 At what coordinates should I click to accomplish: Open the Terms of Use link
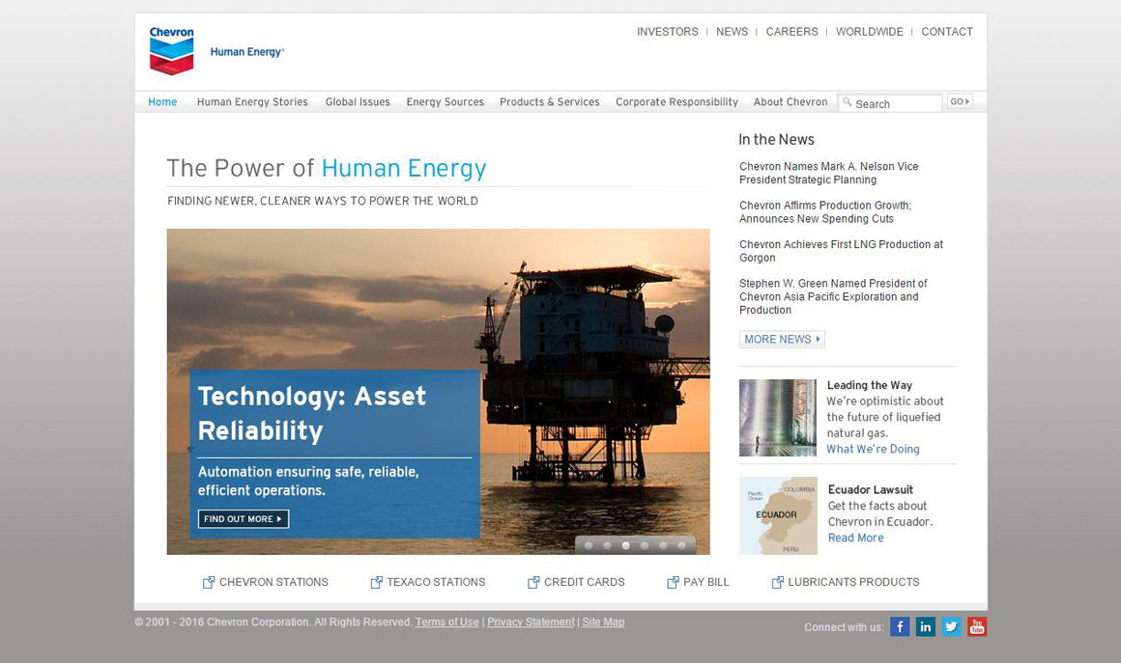446,622
